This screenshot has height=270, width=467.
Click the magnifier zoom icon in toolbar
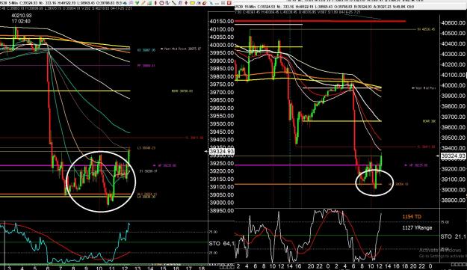coord(131,3)
